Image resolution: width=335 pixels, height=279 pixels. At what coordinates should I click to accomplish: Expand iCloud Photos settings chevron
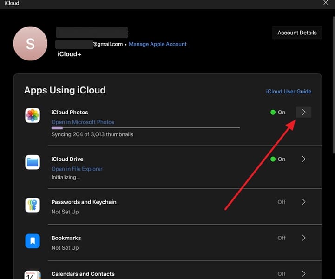tap(303, 112)
